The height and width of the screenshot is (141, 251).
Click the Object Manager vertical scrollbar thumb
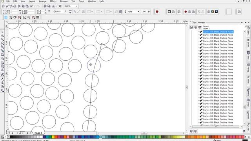pos(244,107)
